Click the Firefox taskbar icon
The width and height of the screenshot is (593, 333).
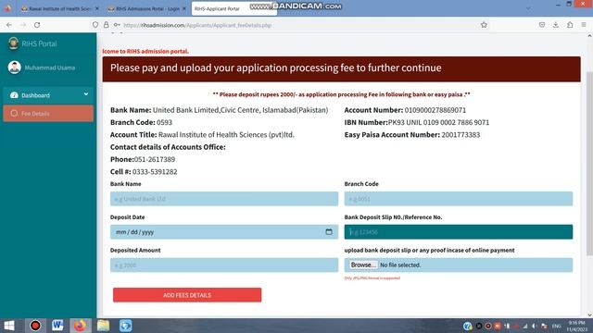tap(80, 326)
